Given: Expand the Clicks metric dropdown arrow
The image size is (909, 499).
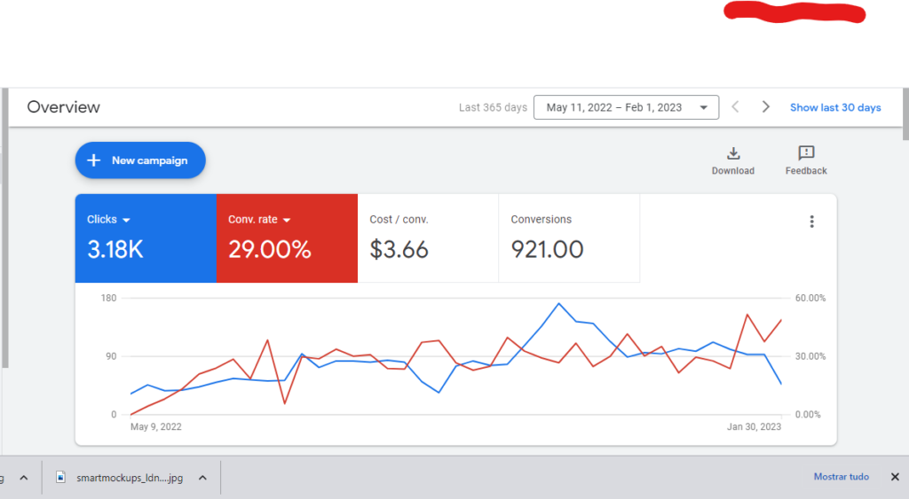Looking at the screenshot, I should (126, 220).
